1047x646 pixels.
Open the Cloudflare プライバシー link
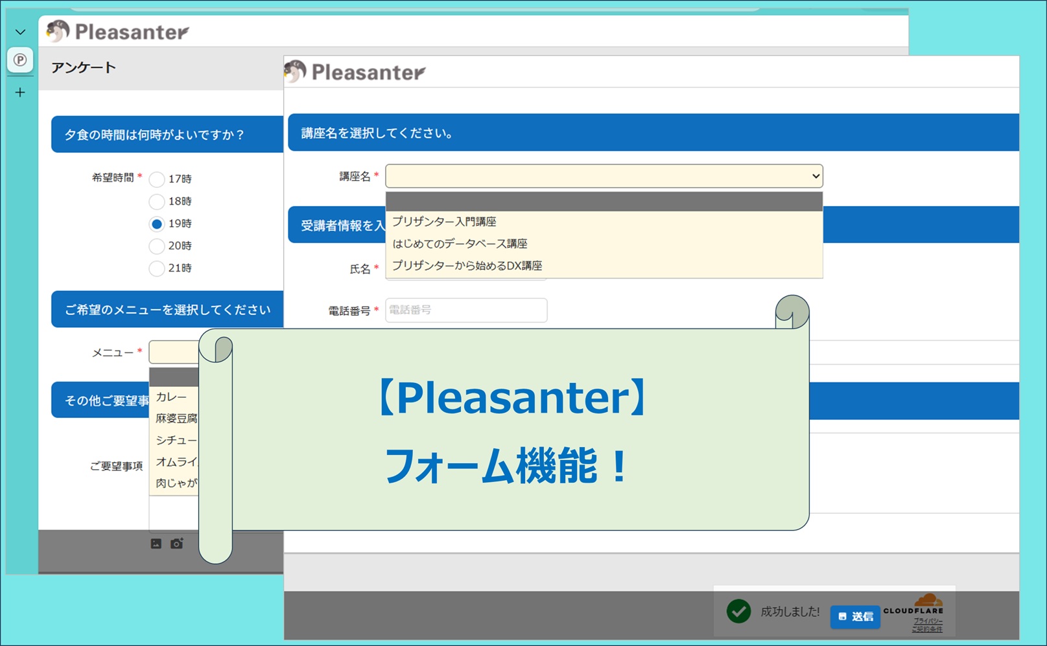coord(928,621)
